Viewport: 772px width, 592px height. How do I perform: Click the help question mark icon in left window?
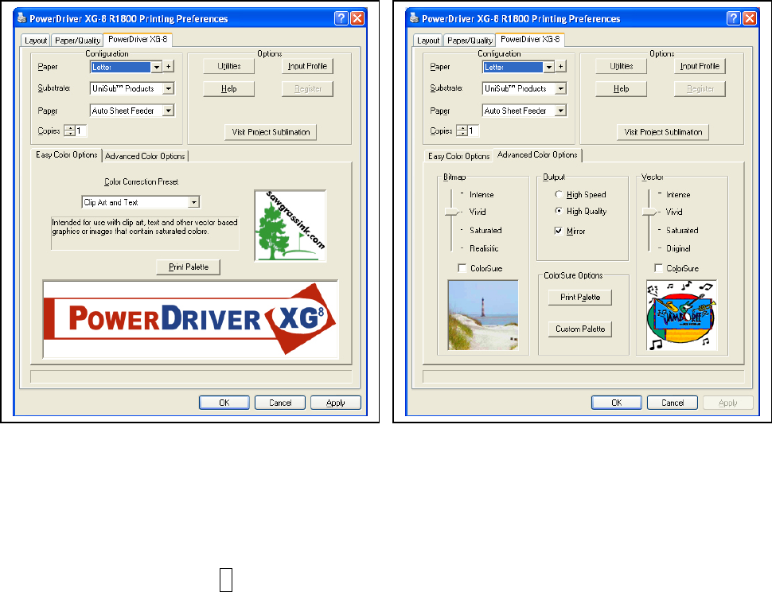coord(341,18)
